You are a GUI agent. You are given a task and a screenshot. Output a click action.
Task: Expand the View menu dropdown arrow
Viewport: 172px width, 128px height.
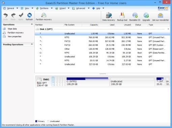(x=32, y=8)
